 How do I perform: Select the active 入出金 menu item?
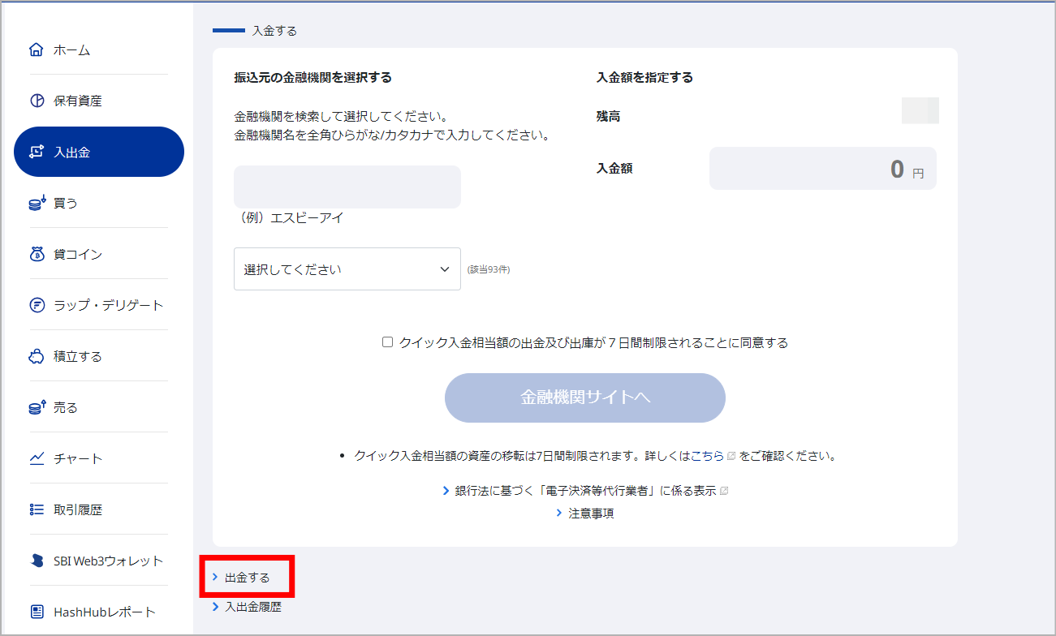[99, 152]
